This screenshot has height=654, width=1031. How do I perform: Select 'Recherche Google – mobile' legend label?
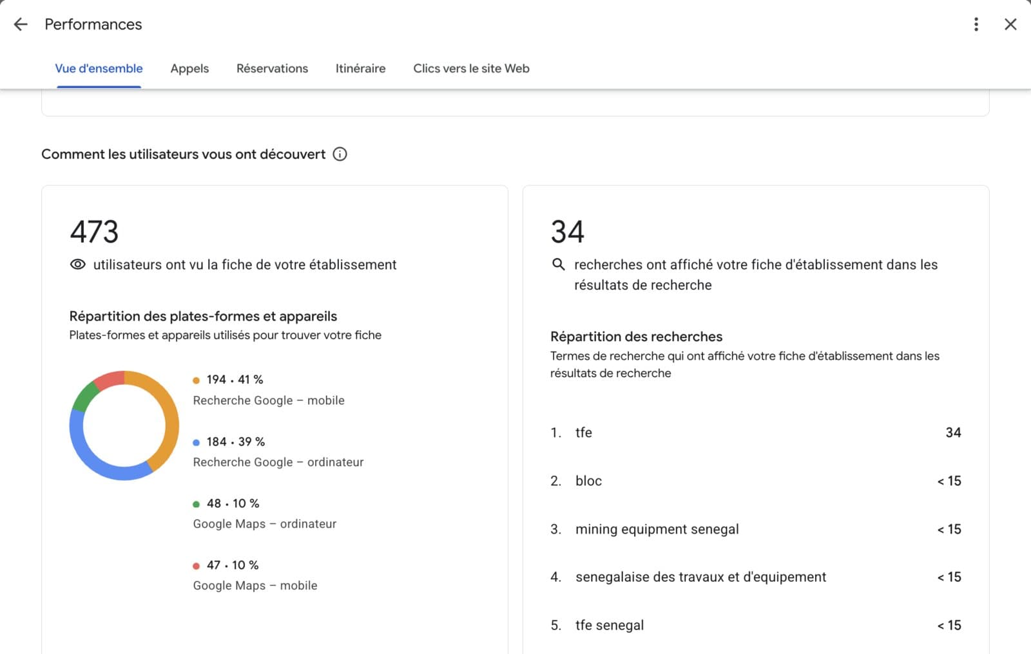pyautogui.click(x=269, y=400)
